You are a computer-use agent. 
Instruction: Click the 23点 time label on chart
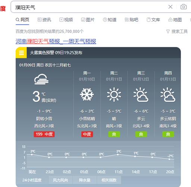tap(50, 172)
